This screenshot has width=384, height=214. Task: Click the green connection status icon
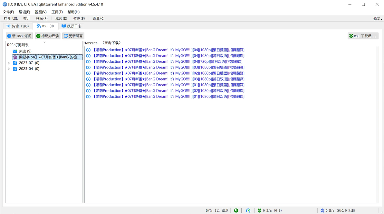pos(236,210)
